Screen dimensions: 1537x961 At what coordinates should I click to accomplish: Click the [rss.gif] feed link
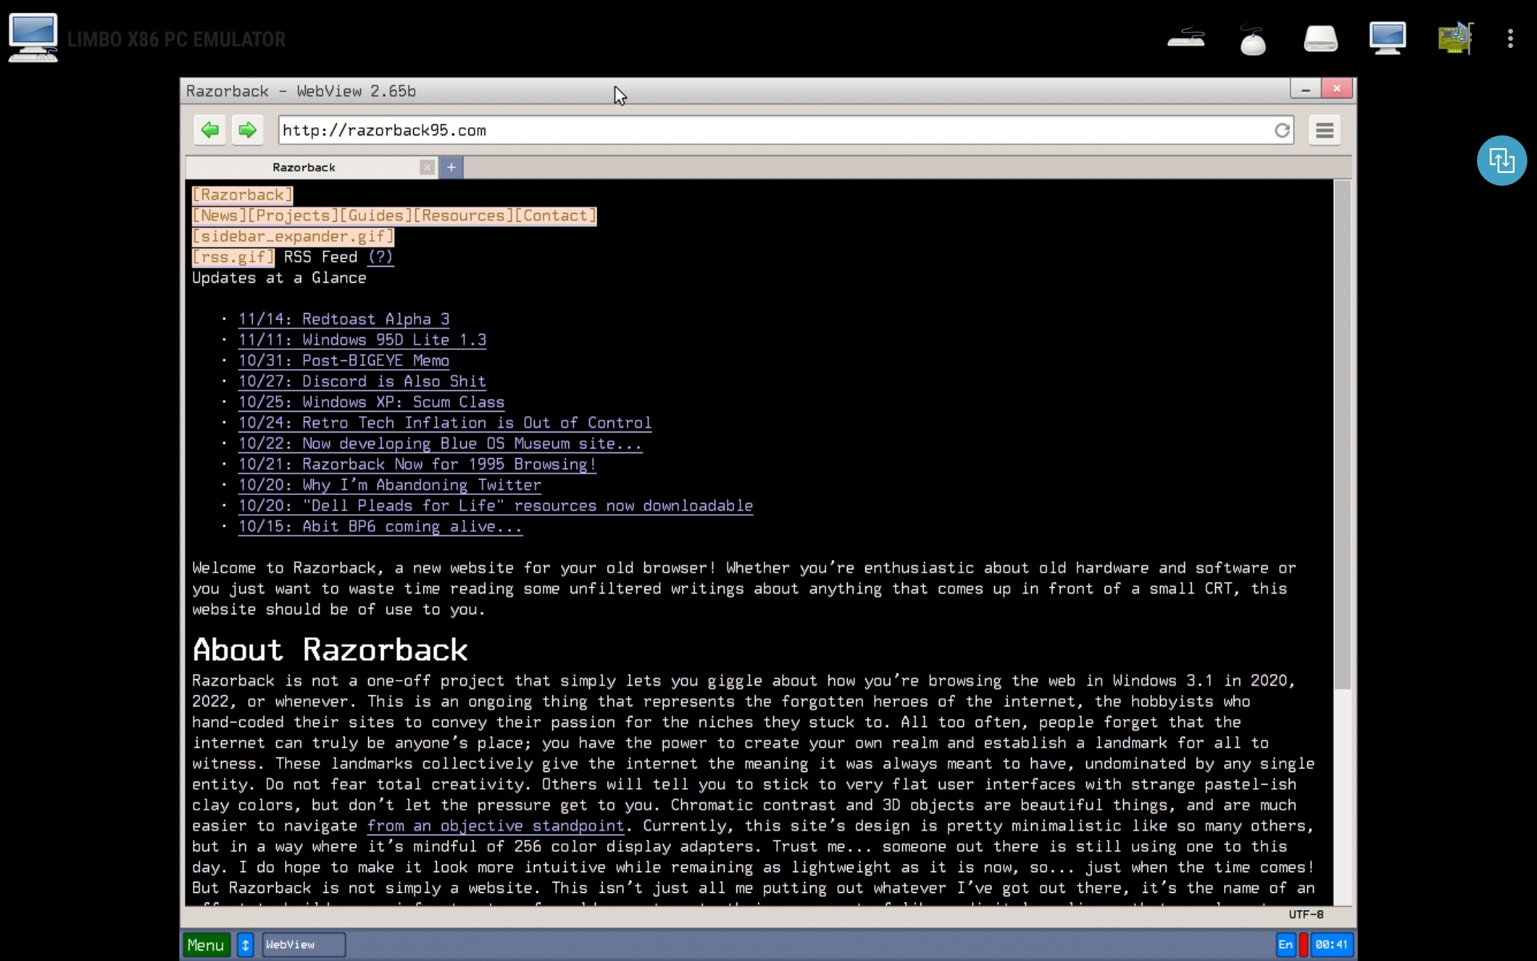pyautogui.click(x=233, y=257)
